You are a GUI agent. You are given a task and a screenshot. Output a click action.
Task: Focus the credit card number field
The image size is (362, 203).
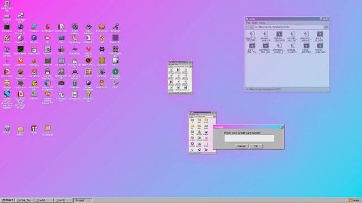pyautogui.click(x=249, y=138)
